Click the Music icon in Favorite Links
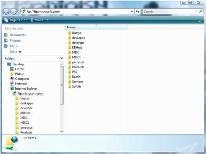 [6, 46]
